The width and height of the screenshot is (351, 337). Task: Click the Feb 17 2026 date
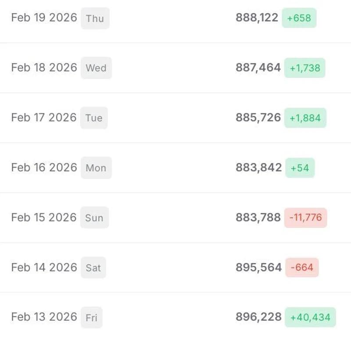(x=44, y=118)
